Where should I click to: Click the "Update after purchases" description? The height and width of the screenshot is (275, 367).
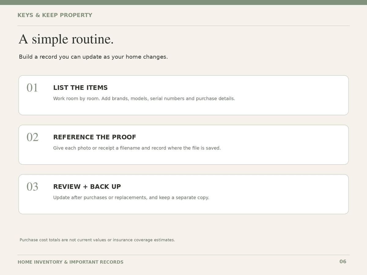pos(131,198)
